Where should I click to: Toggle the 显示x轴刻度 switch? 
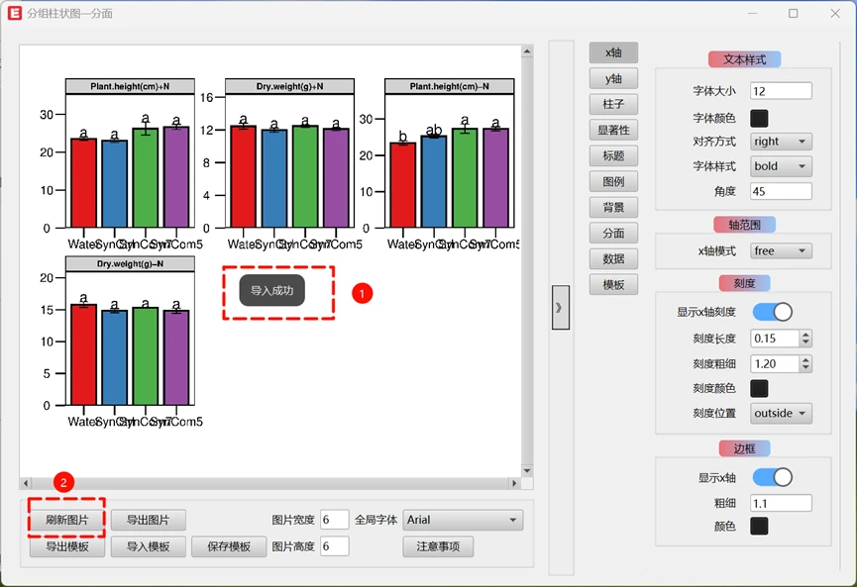point(772,312)
